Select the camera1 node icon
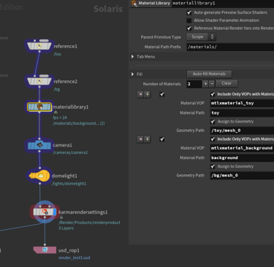Image resolution: width=274 pixels, height=267 pixels. pyautogui.click(x=39, y=145)
